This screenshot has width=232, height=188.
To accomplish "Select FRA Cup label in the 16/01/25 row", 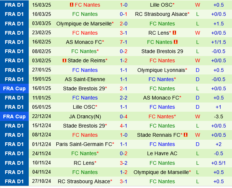I will (x=14, y=88).
